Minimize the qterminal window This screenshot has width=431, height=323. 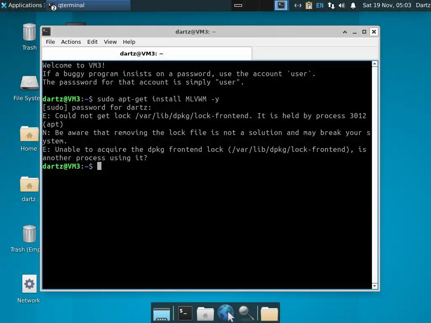(x=354, y=32)
